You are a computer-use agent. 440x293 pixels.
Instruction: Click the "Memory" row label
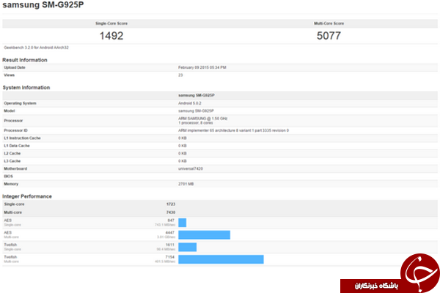coord(11,184)
